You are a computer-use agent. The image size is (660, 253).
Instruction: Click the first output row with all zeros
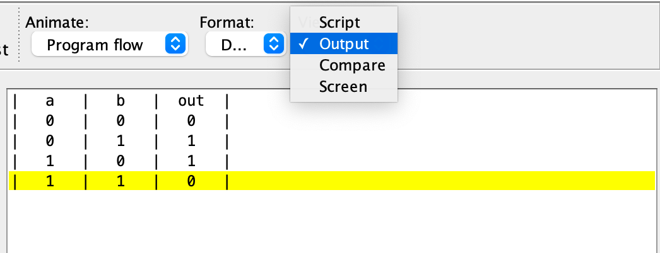click(120, 121)
